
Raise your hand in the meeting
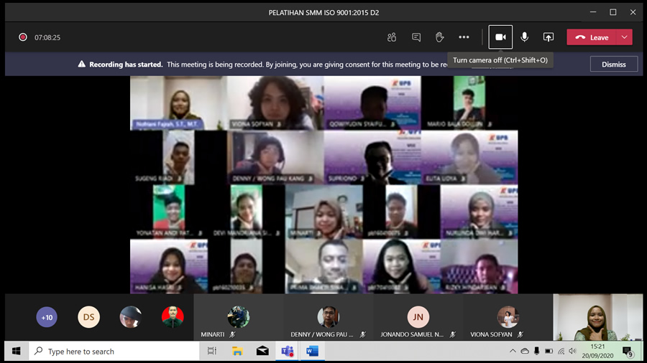click(x=440, y=37)
